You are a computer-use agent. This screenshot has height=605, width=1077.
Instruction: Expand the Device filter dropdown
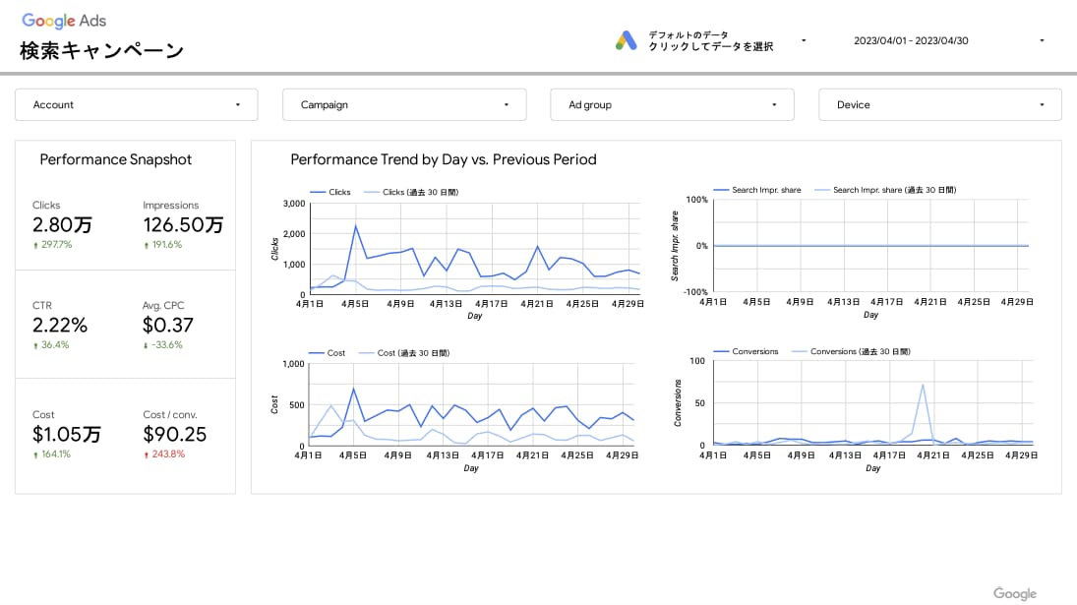[x=940, y=105]
